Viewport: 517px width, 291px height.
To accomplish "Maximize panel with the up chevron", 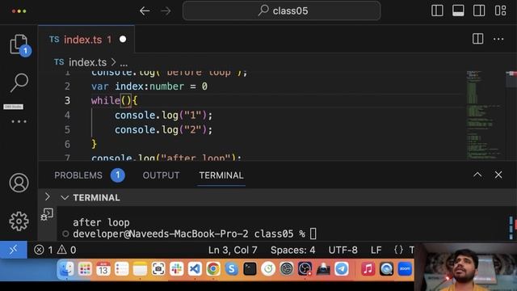I will pos(477,175).
